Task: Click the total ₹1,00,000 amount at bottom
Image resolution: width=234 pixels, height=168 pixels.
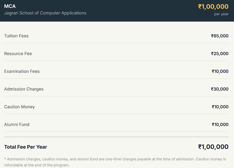Action: tap(213, 147)
